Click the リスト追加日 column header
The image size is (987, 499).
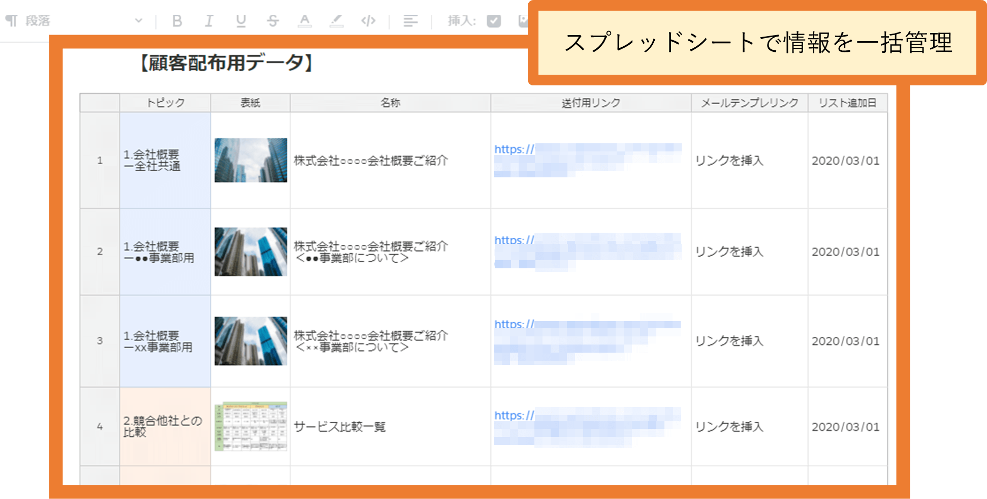pyautogui.click(x=846, y=102)
